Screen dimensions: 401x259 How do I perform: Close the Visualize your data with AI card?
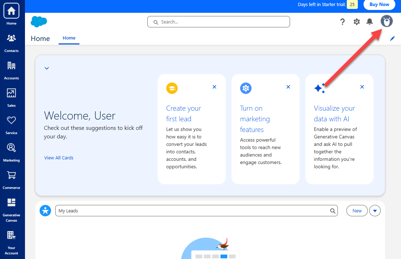point(362,87)
